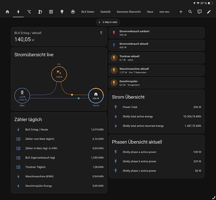
Task: Click the search magnifier icon
Action: click(190, 12)
